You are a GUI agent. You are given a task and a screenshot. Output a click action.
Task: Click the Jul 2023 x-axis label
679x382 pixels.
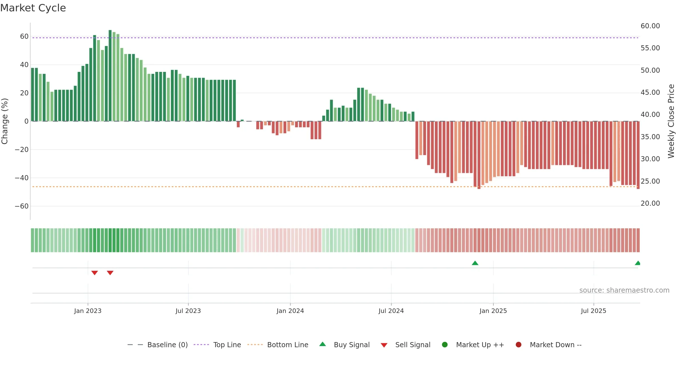pos(188,311)
